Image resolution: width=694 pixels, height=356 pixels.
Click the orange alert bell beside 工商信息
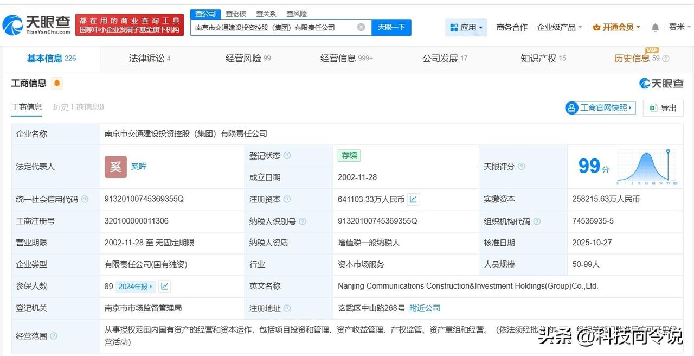(x=57, y=83)
